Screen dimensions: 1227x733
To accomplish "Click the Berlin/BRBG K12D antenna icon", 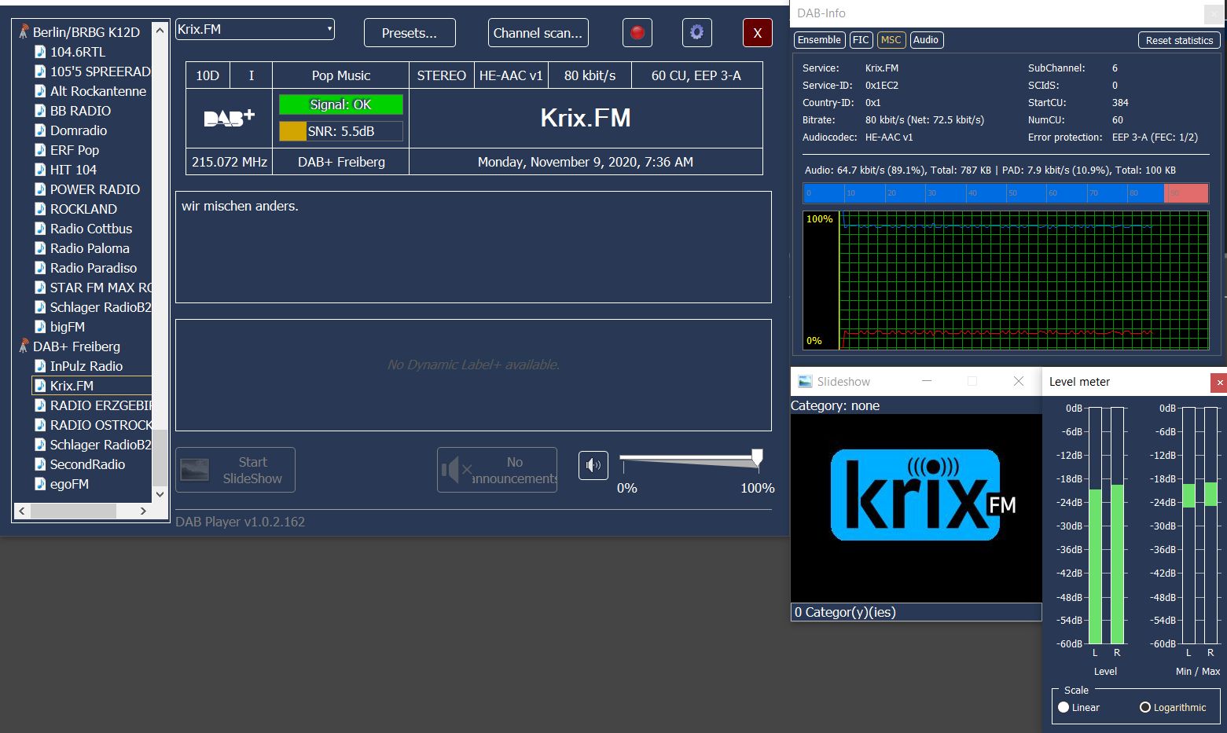I will tap(24, 32).
